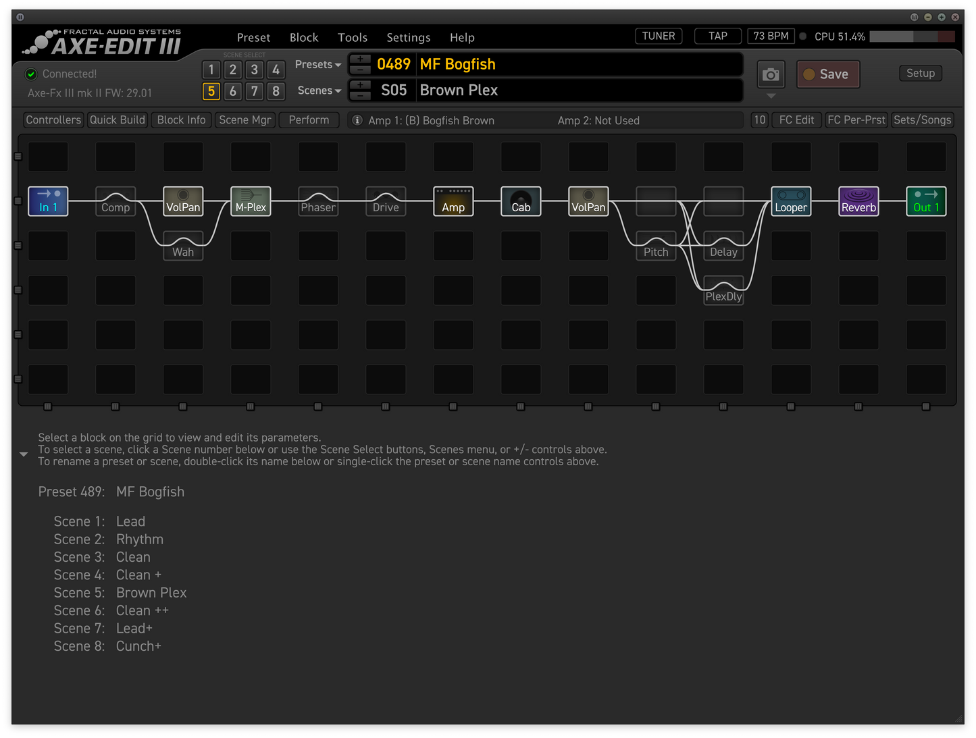
Task: Switch to scene 1
Action: (x=211, y=70)
